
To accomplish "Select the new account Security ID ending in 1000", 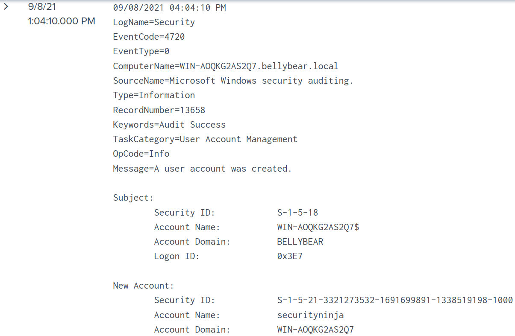I will pyautogui.click(x=395, y=300).
